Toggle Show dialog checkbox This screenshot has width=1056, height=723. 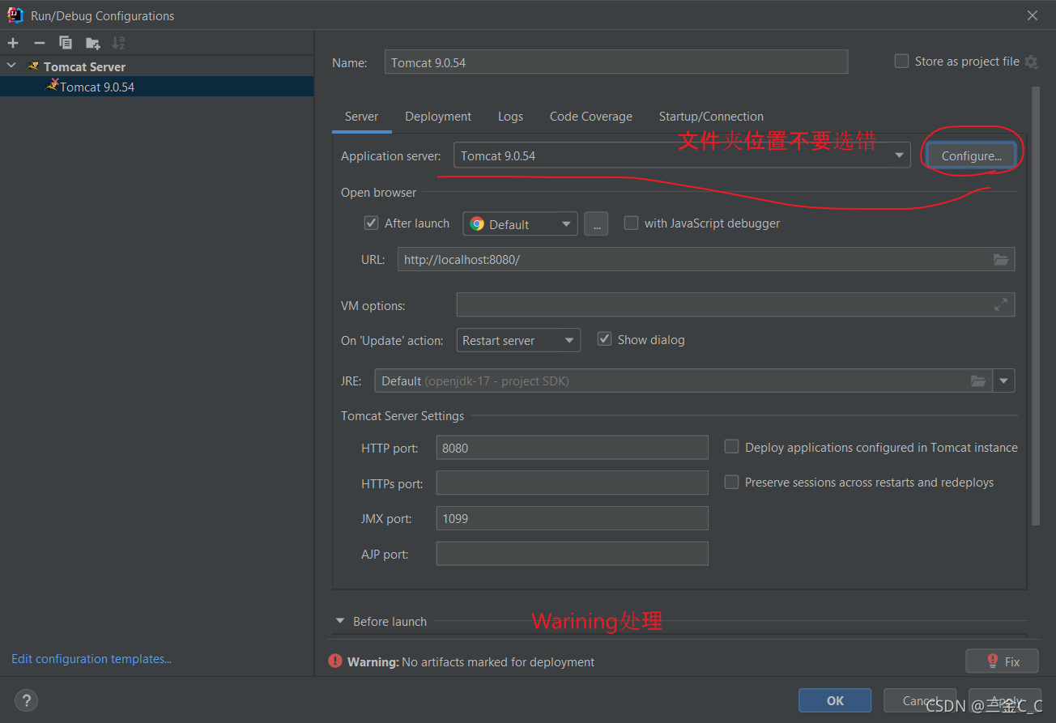[x=604, y=339]
